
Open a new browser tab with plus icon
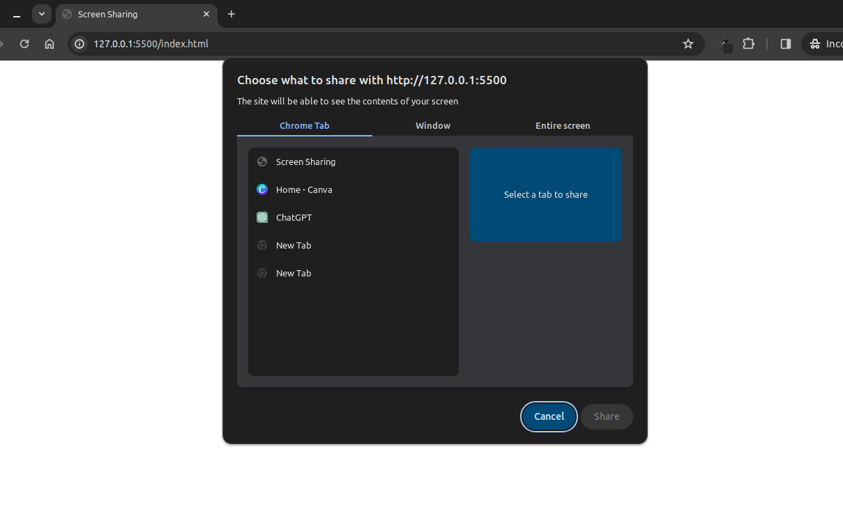(x=231, y=14)
